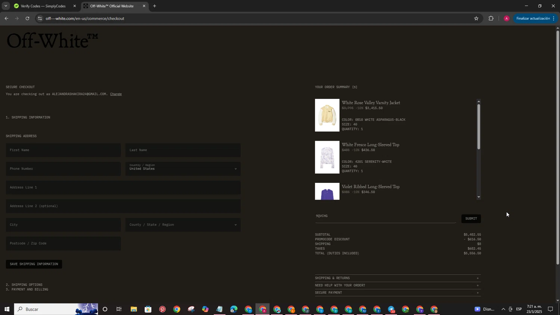
Task: Focus the Last Name field
Action: (183, 150)
